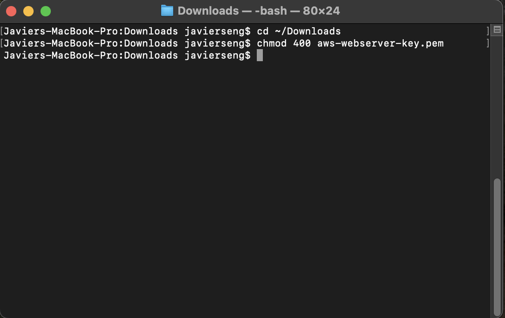The height and width of the screenshot is (318, 505).
Task: Click the block cursor at the current prompt
Action: [x=260, y=55]
